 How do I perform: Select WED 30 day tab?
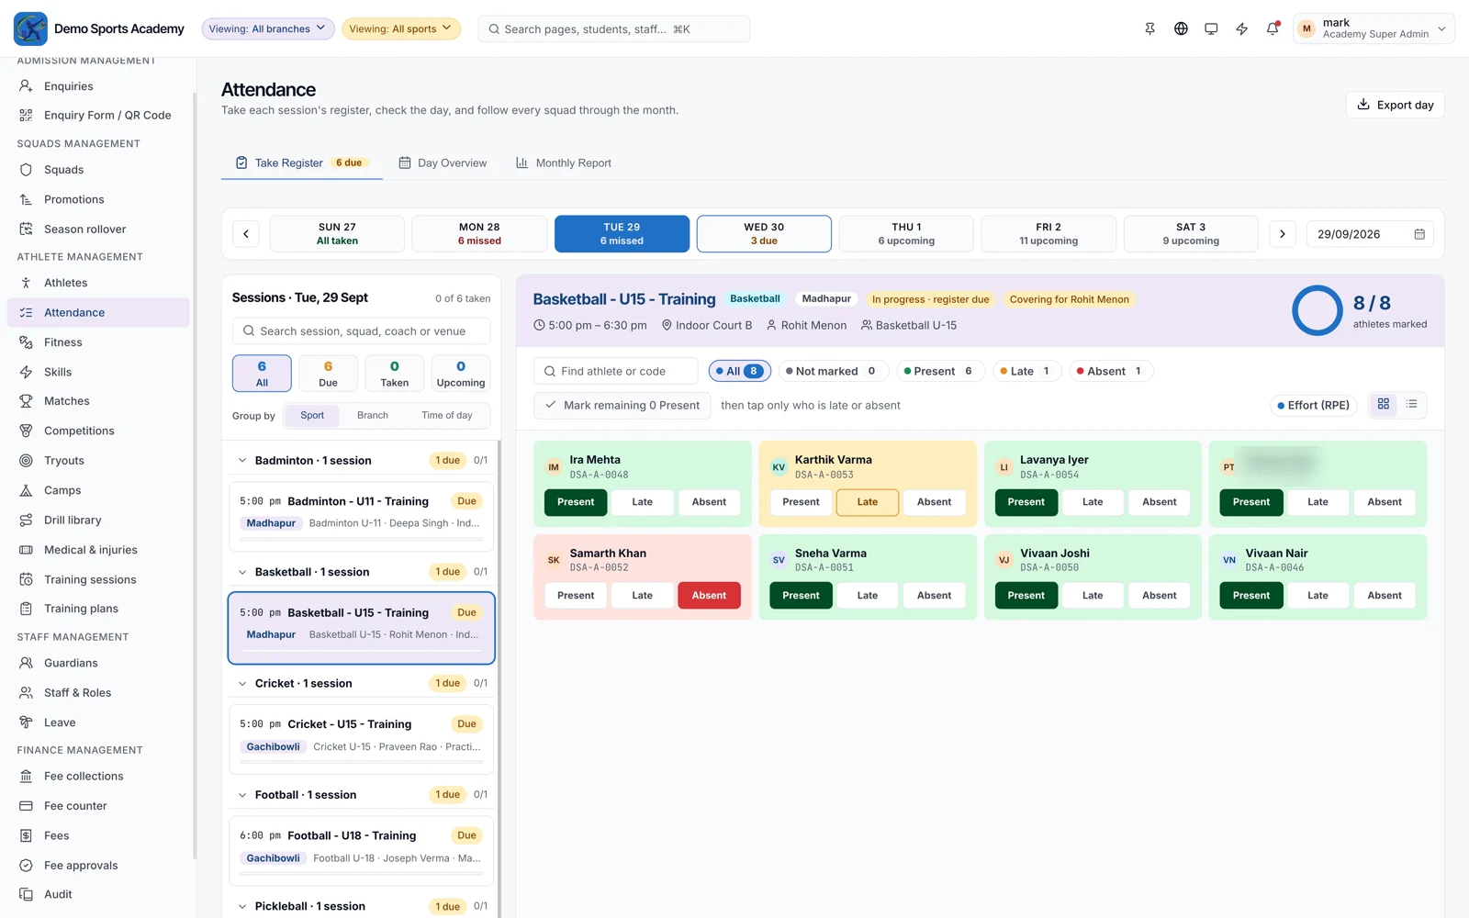764,234
